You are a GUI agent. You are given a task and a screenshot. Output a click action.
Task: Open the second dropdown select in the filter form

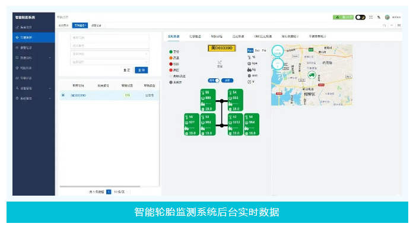click(x=110, y=62)
